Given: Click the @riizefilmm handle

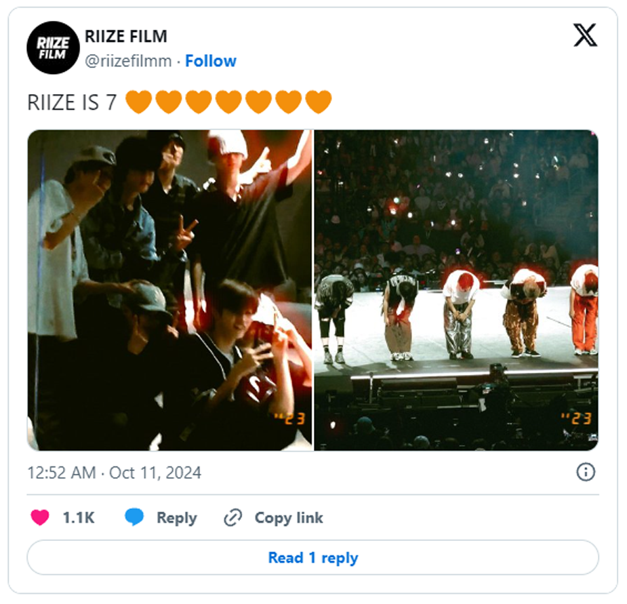Looking at the screenshot, I should point(128,61).
